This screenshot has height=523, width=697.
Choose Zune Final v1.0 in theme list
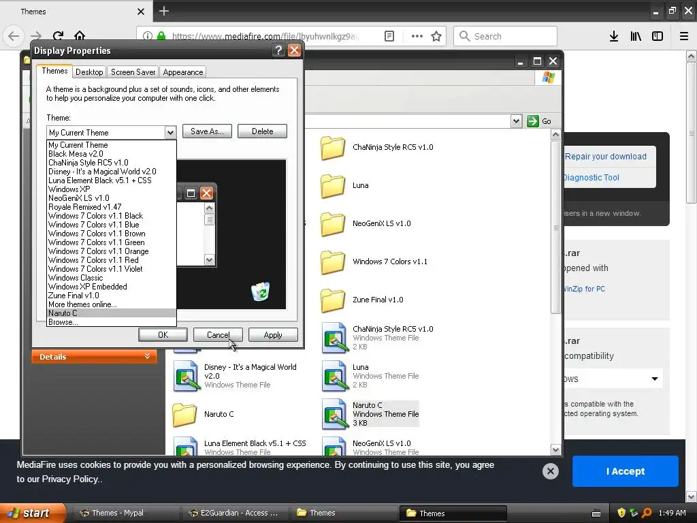pos(111,296)
